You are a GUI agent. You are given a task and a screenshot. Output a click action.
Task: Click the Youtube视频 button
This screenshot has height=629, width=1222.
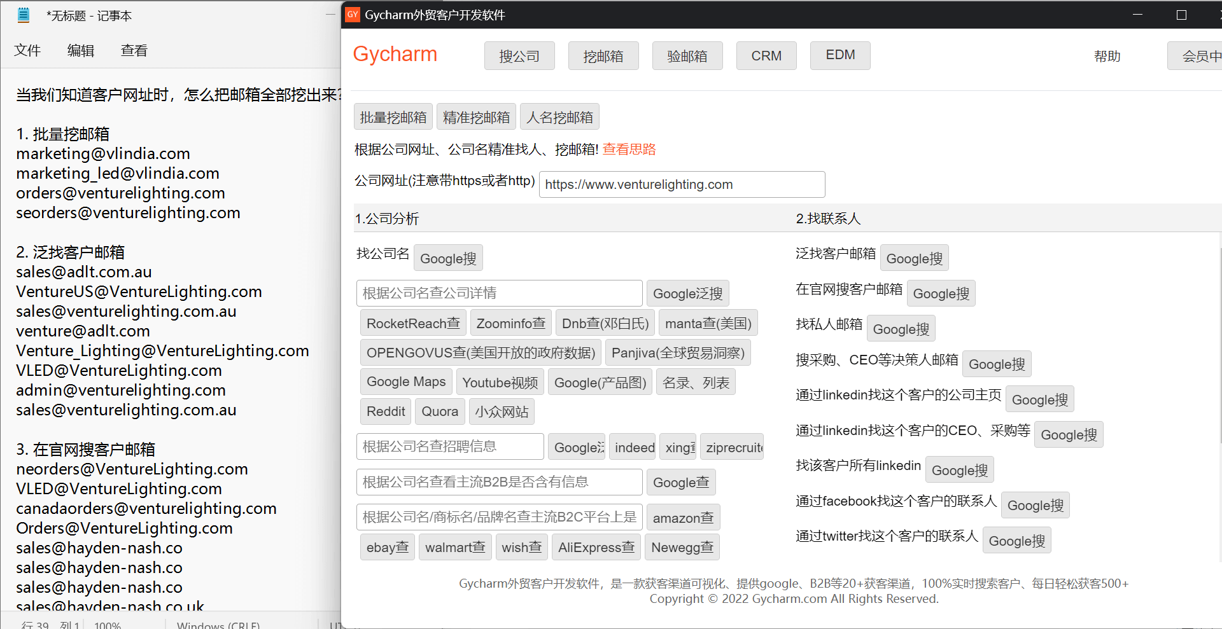[500, 382]
